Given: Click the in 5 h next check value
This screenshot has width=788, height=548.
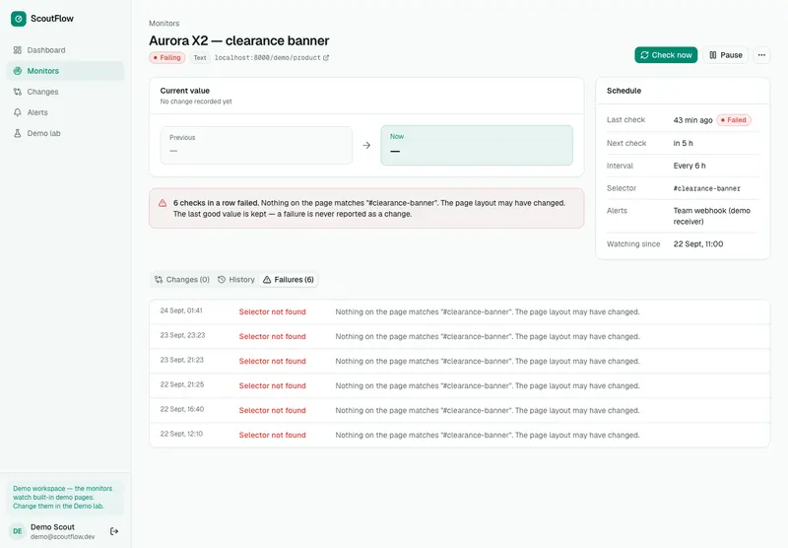Looking at the screenshot, I should point(683,143).
